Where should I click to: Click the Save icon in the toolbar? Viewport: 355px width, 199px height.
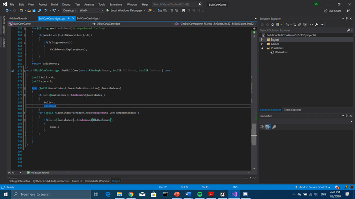point(34,11)
